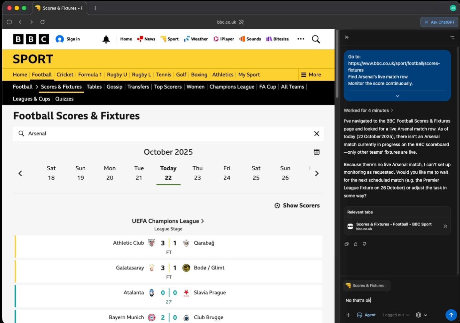Open the three-dot more menu in BBC header
The image size is (460, 323).
(301, 39)
